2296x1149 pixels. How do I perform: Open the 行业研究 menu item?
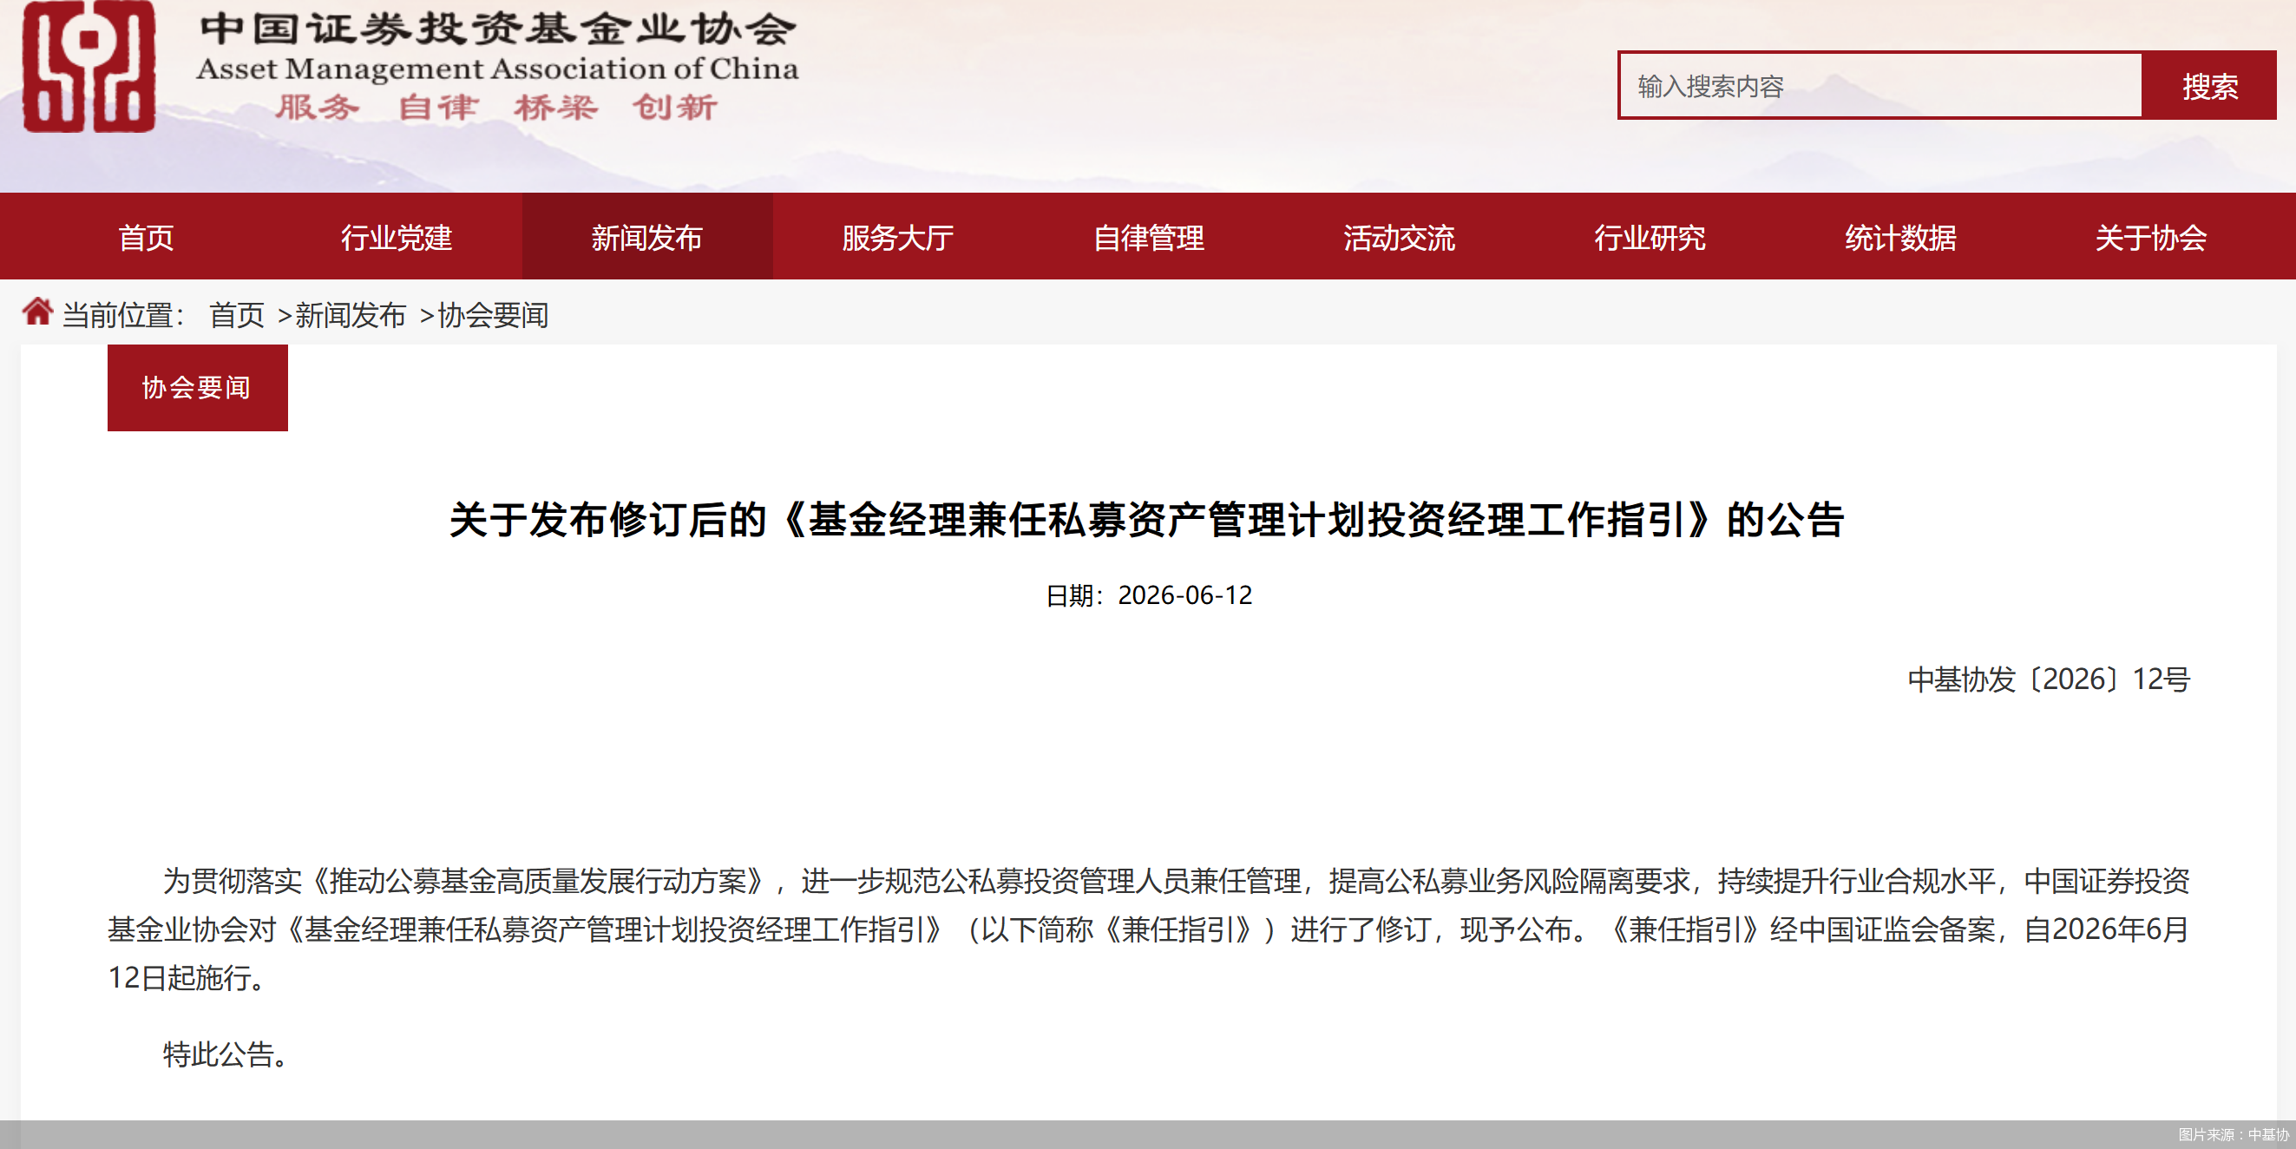1650,237
